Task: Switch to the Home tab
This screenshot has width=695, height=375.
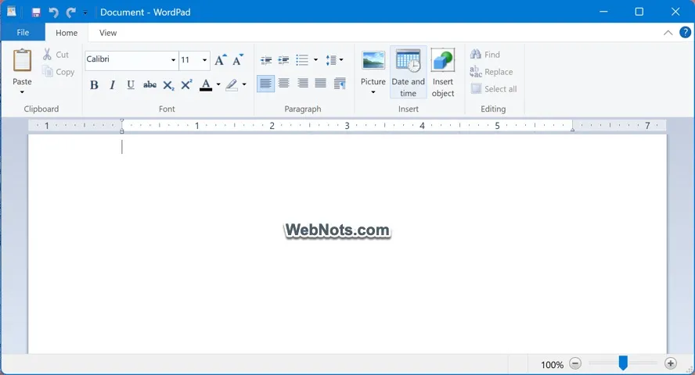Action: click(67, 33)
